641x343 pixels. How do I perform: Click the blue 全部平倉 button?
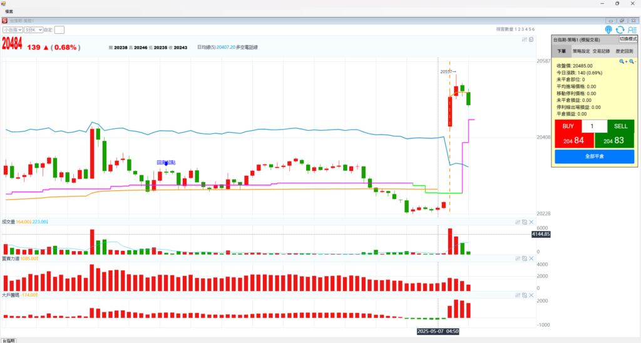[x=595, y=156]
